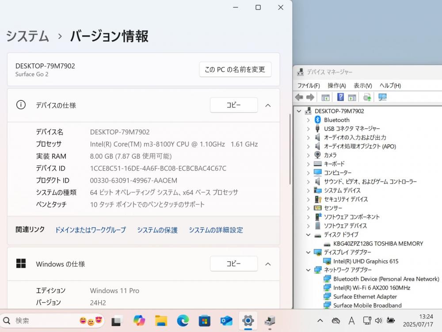Click product ID value 00330-63091-49967-AAOEM

pos(133,181)
